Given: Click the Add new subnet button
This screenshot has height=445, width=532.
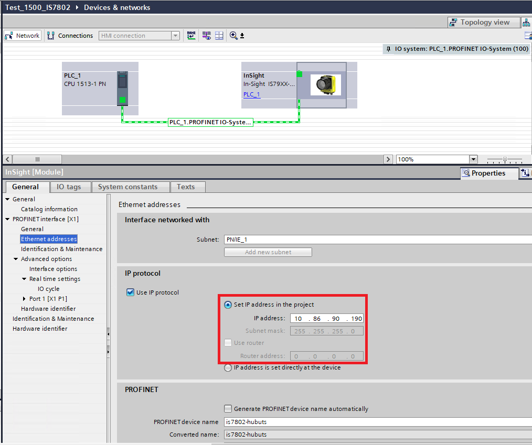Looking at the screenshot, I should 268,252.
